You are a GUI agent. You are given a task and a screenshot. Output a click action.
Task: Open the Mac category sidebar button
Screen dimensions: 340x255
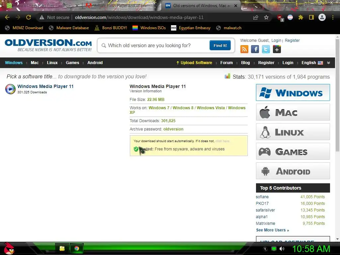tap(293, 112)
